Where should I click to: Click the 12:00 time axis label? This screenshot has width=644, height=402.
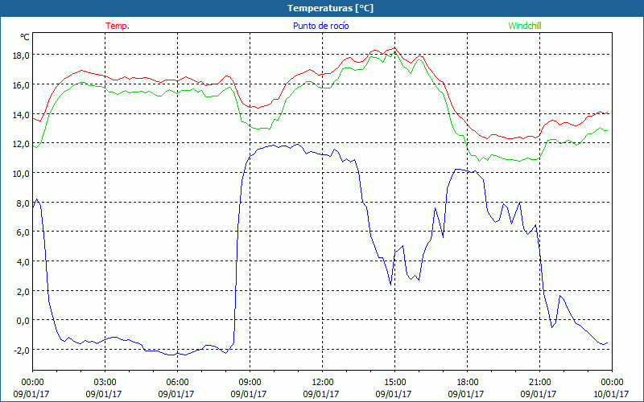(x=323, y=383)
